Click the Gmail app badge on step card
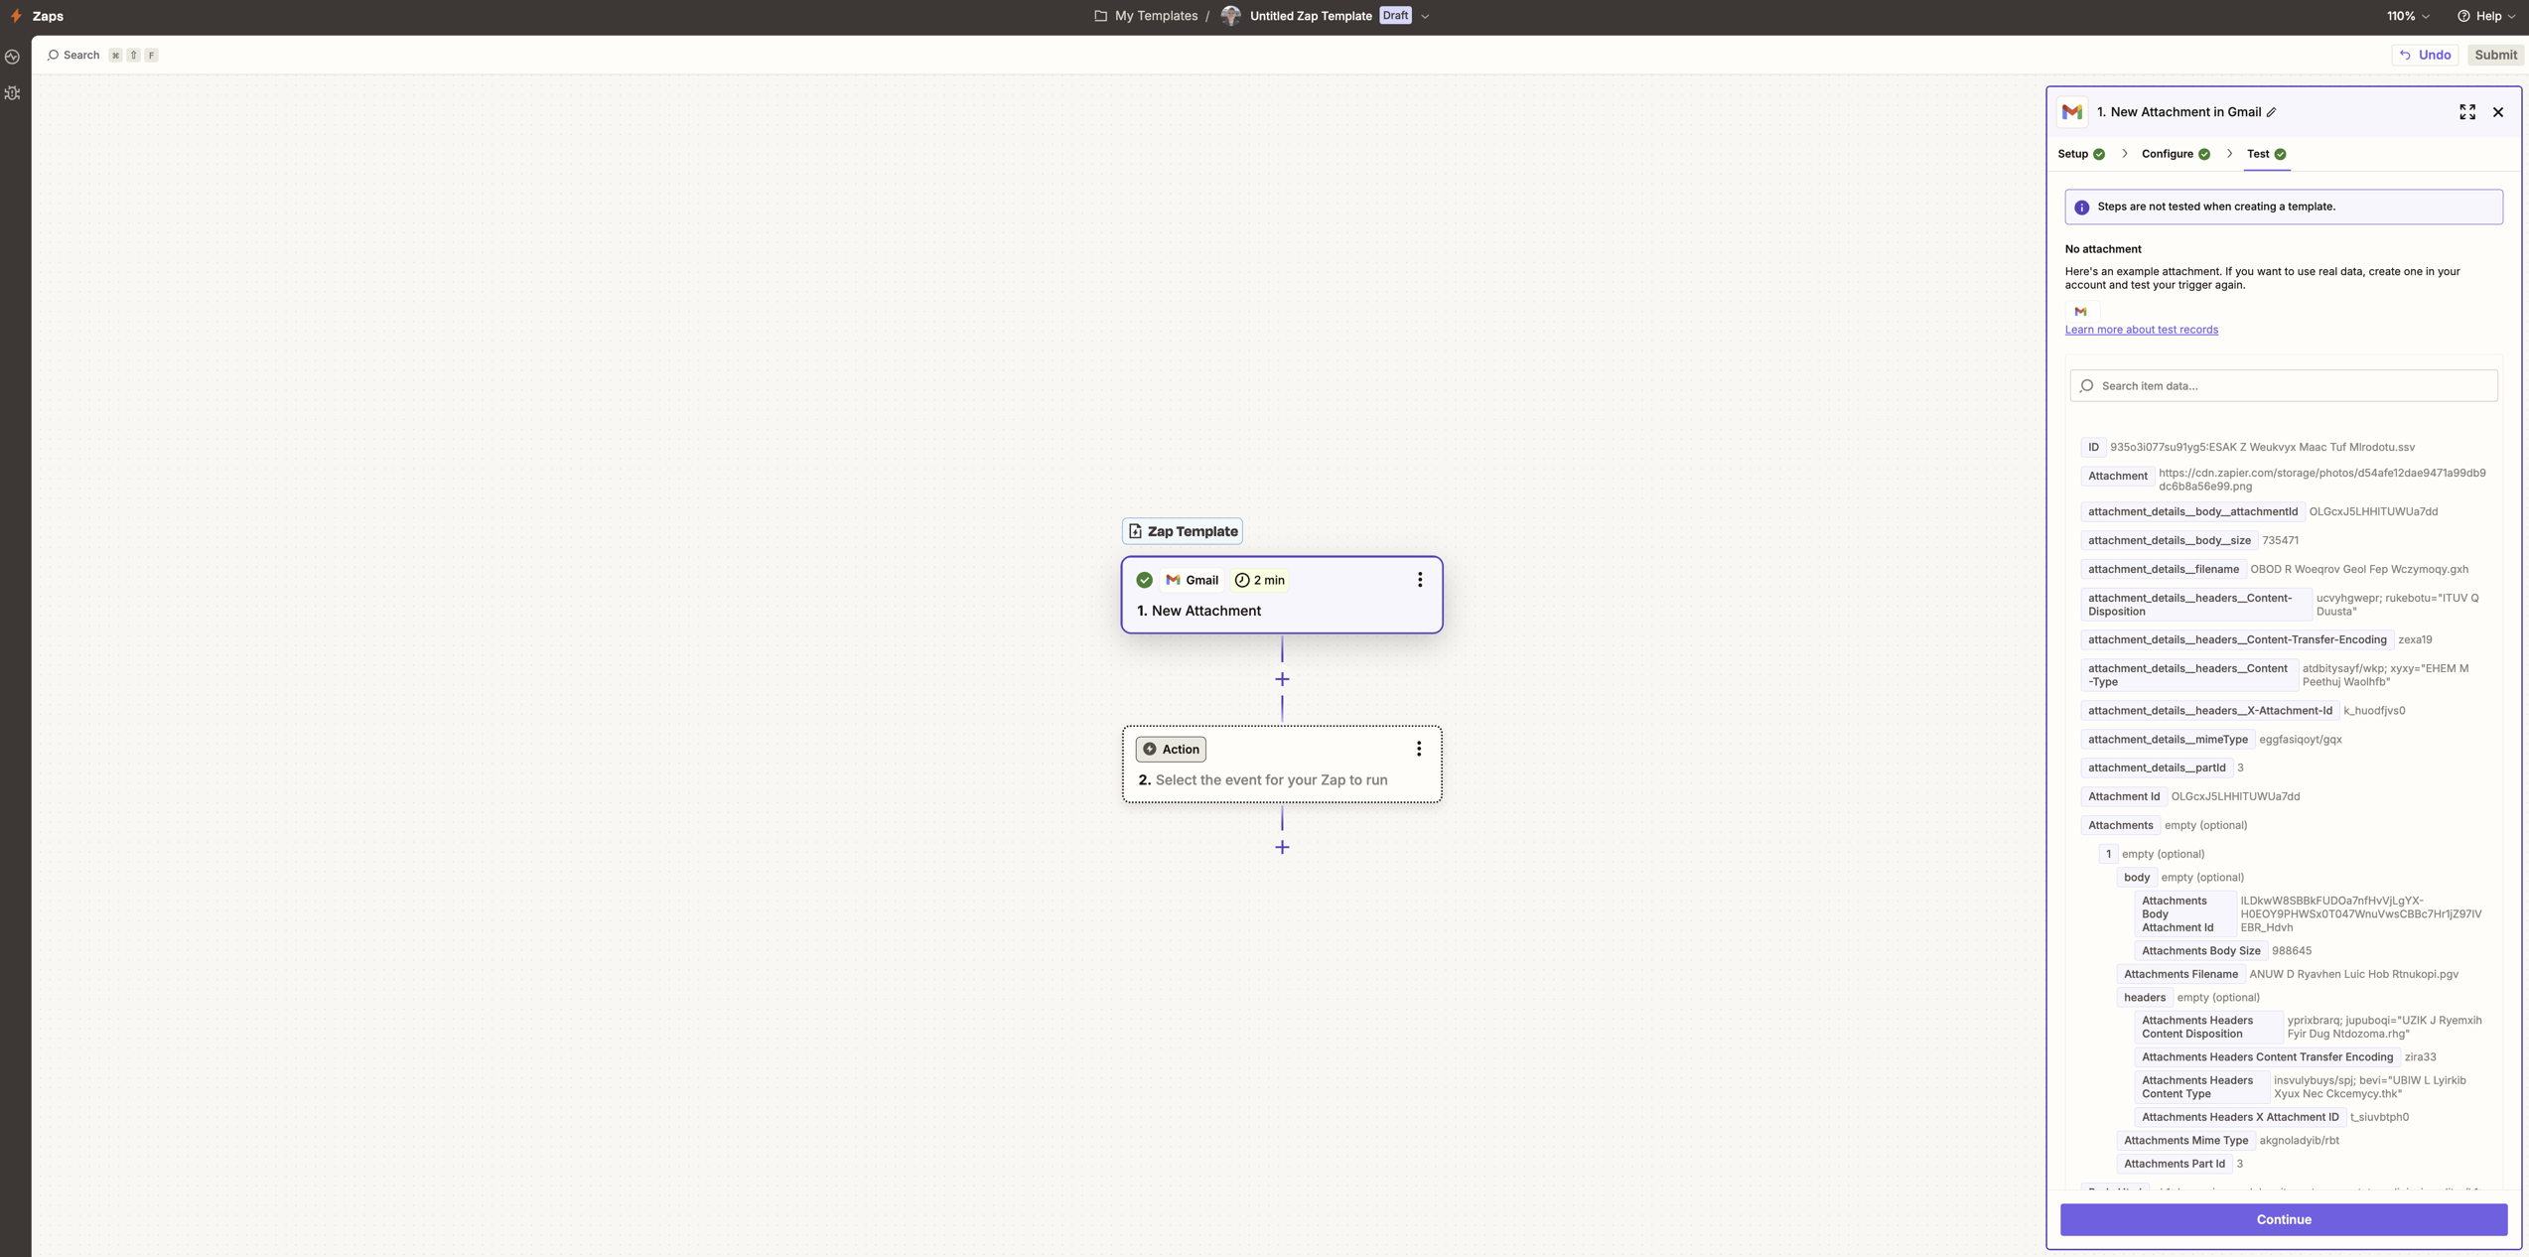 [x=1193, y=580]
